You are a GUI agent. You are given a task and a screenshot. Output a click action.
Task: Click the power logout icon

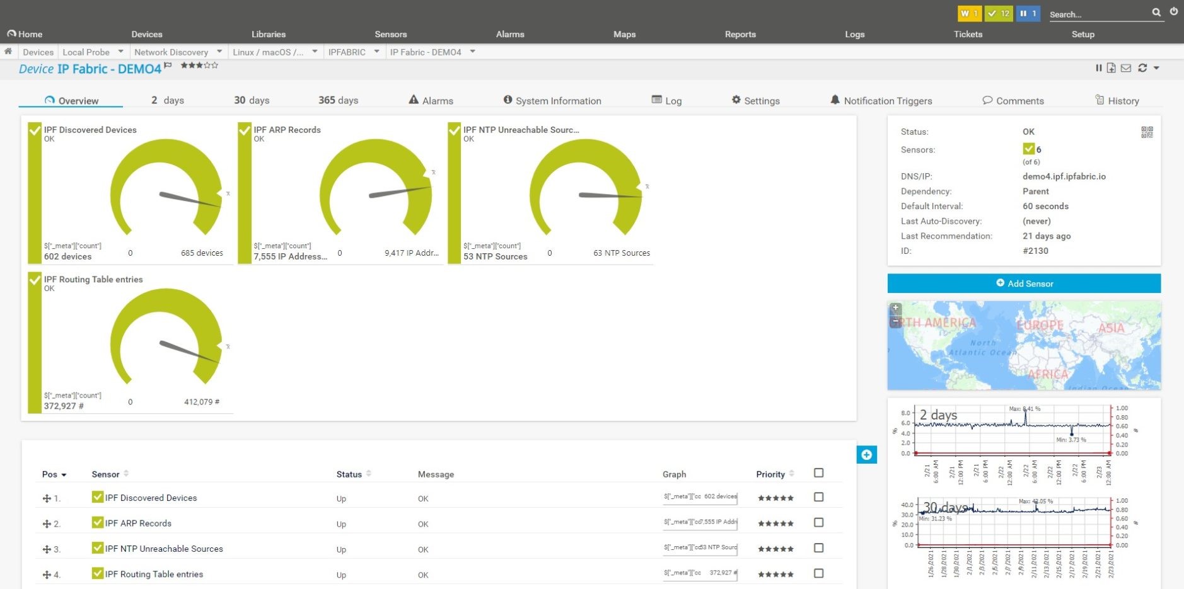point(1174,11)
